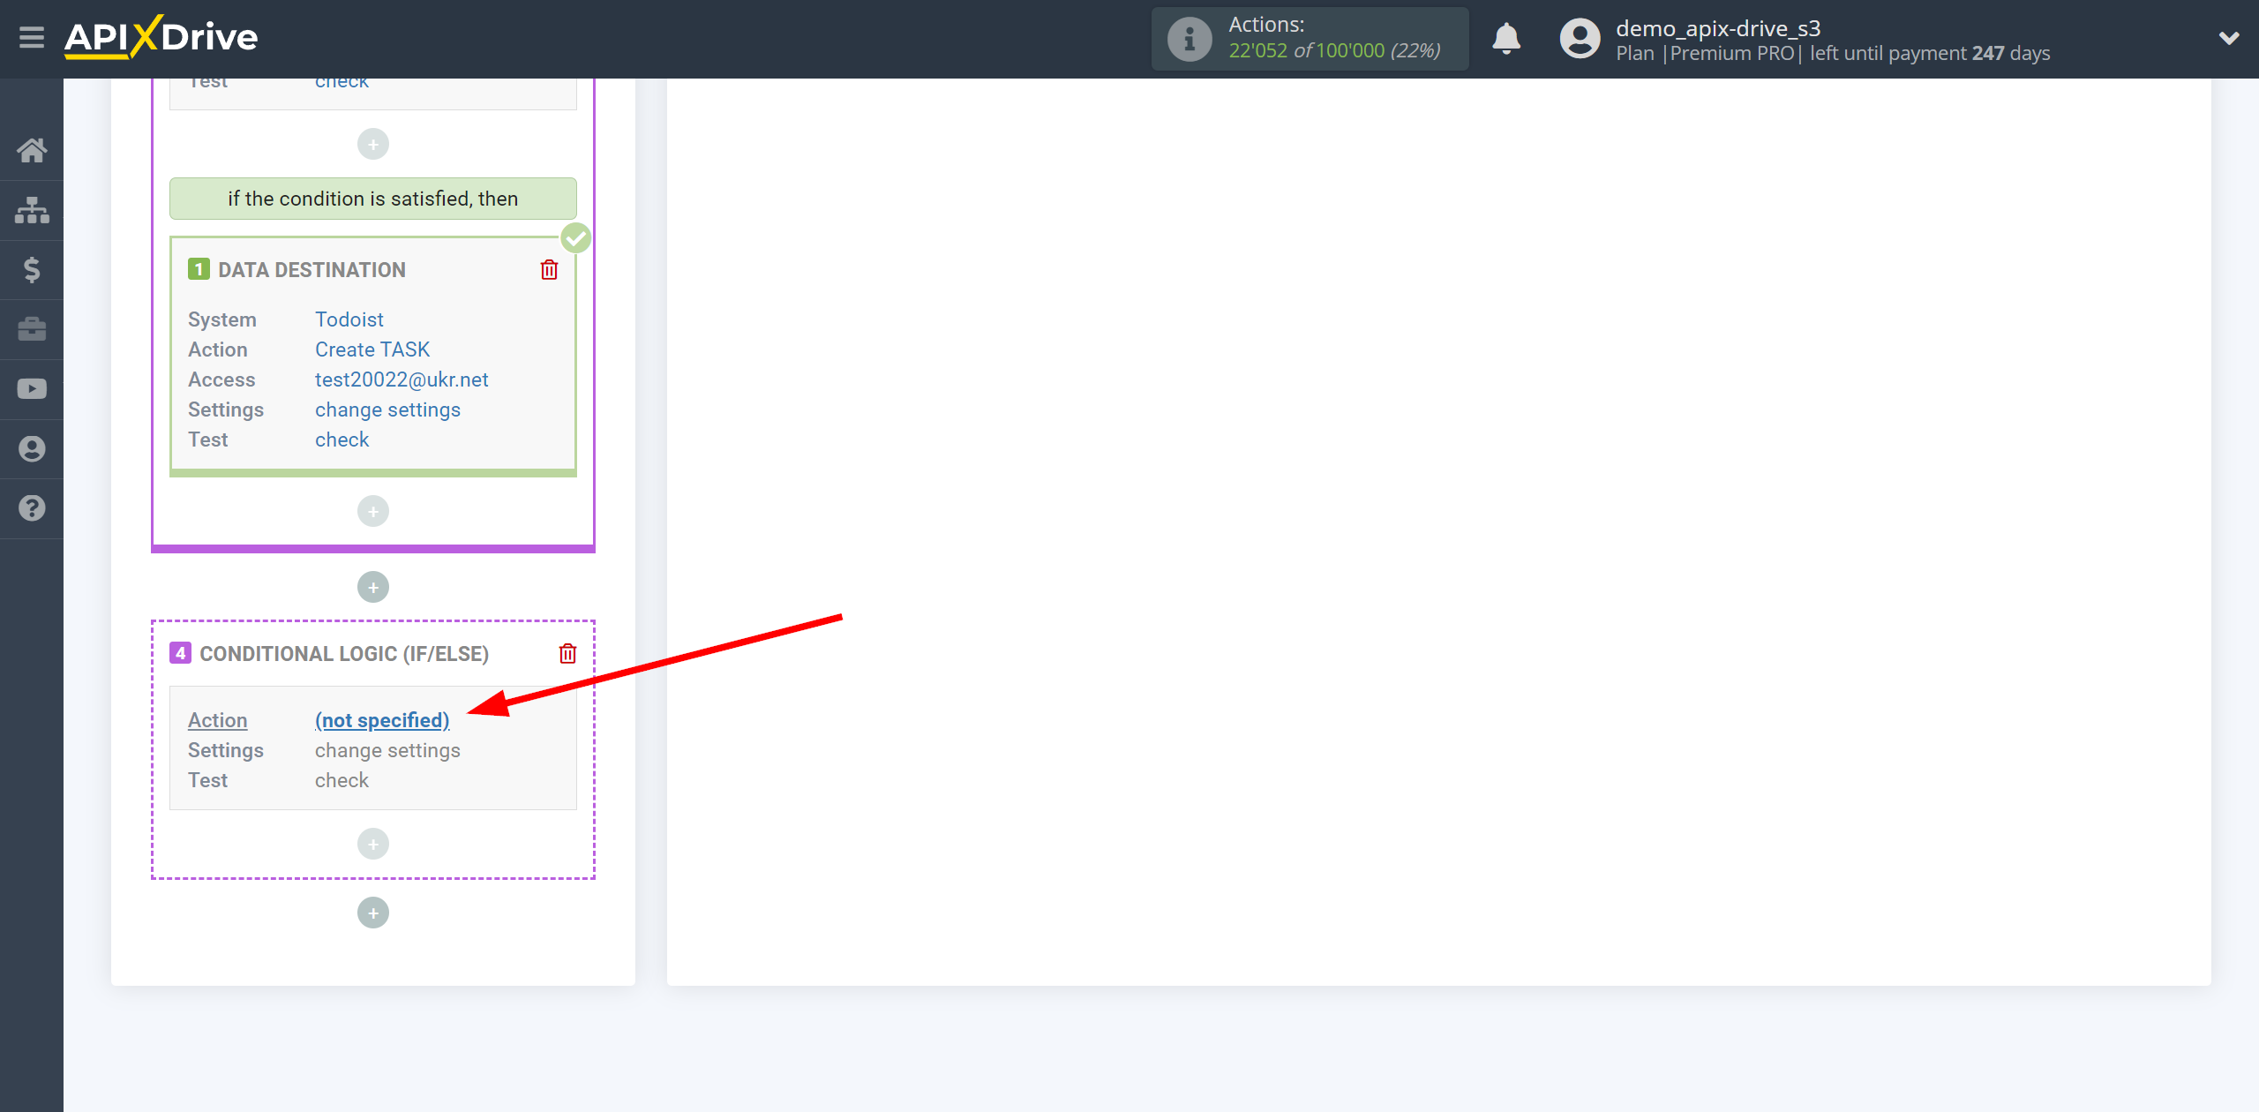Image resolution: width=2259 pixels, height=1112 pixels.
Task: Click the (not specified) action link
Action: tap(382, 720)
